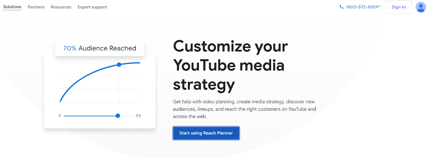
Task: Click the 70% Audience Reached label
Action: 100,48
